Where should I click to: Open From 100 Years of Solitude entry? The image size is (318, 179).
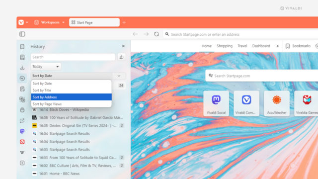[x=78, y=158]
